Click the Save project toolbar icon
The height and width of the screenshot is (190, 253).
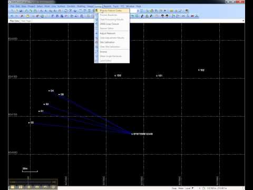pos(21,11)
